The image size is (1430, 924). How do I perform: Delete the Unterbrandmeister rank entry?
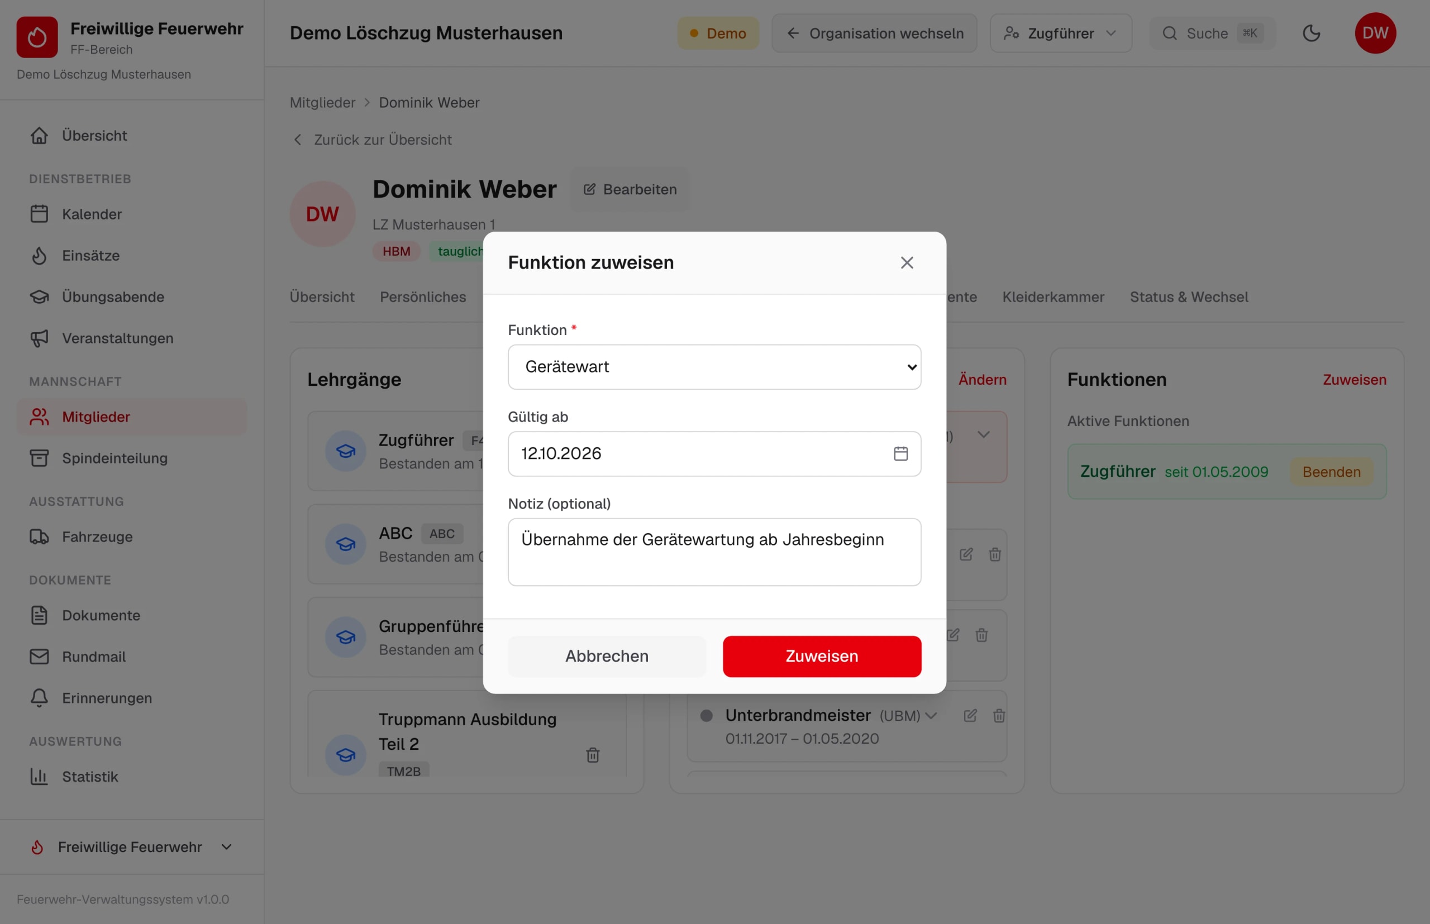click(x=999, y=716)
